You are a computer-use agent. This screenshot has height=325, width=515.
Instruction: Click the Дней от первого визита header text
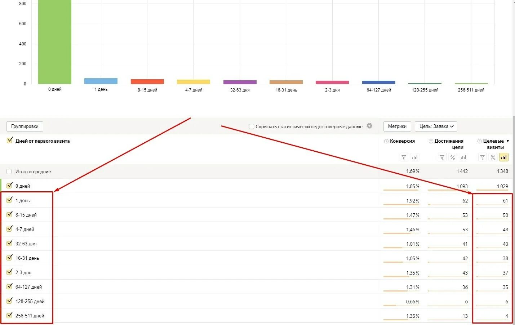point(43,141)
